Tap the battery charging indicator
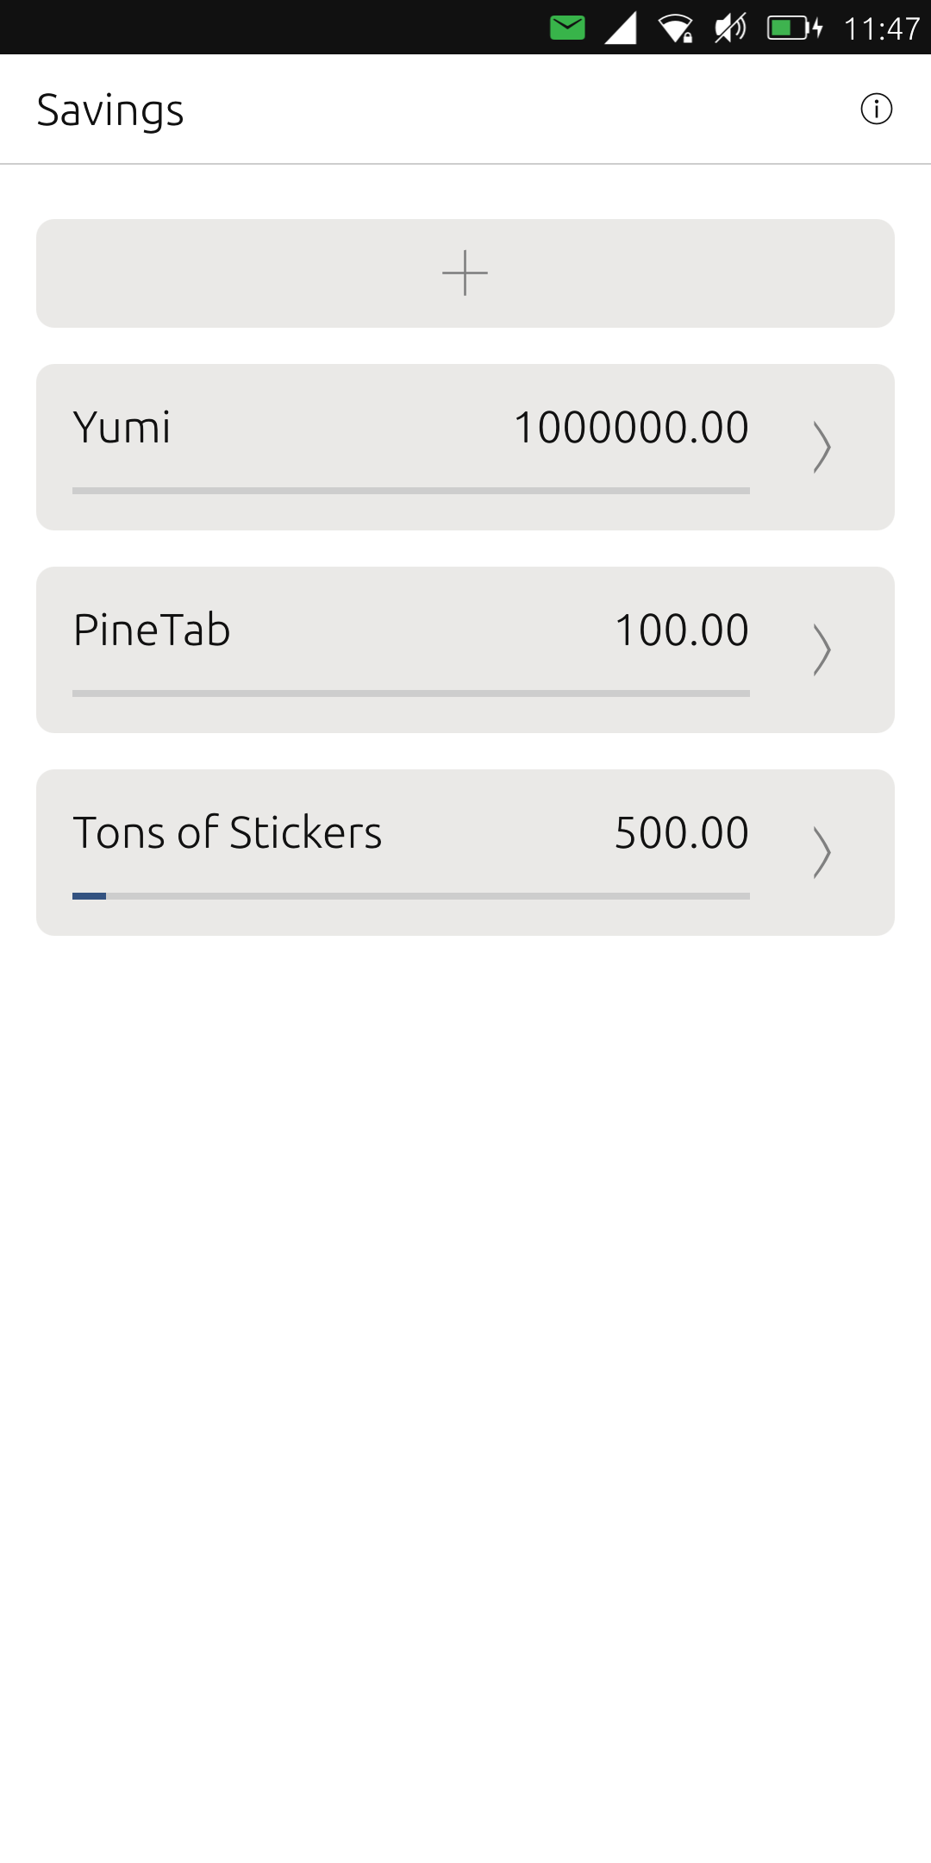The image size is (931, 1863). [x=795, y=28]
